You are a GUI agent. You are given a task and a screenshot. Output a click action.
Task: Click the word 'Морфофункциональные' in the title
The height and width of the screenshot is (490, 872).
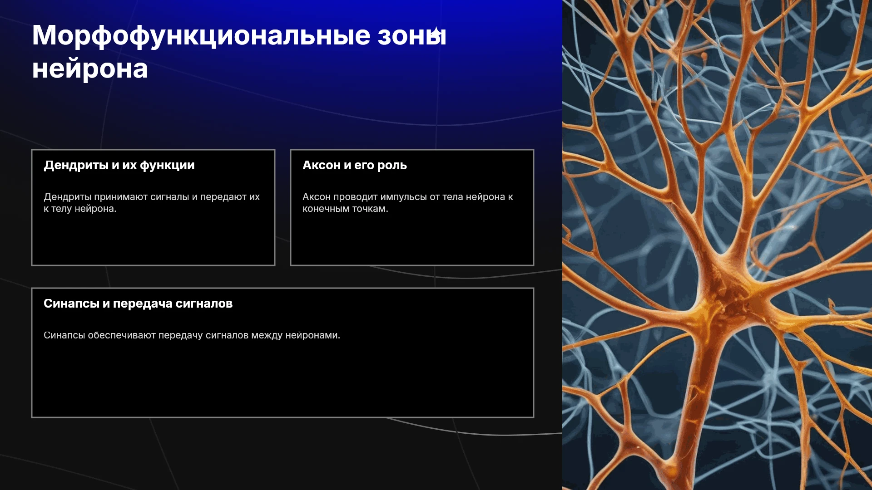[x=201, y=35]
